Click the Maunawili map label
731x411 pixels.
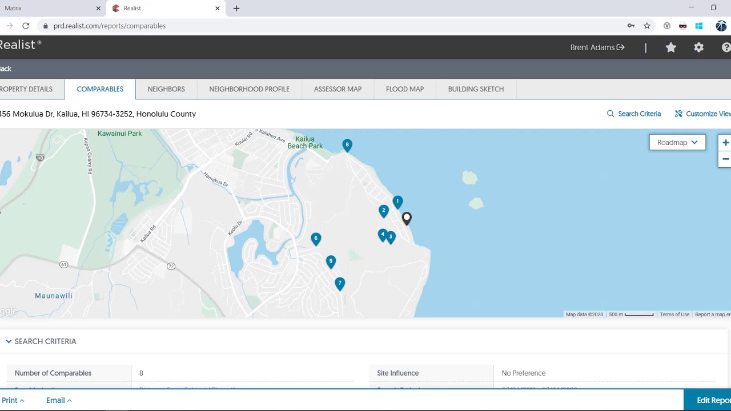coord(54,296)
